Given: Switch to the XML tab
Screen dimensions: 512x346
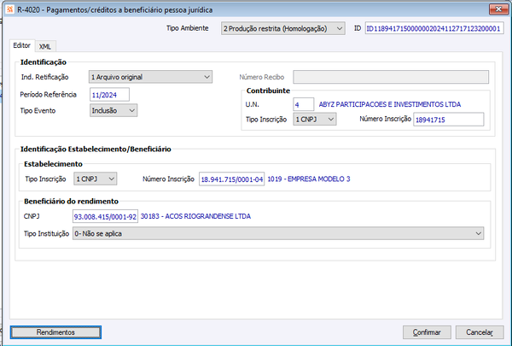Looking at the screenshot, I should (x=45, y=46).
